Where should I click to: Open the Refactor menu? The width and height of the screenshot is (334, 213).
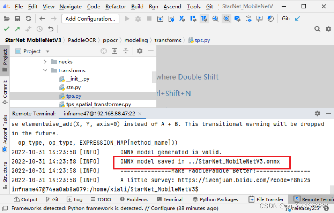tap(116, 7)
